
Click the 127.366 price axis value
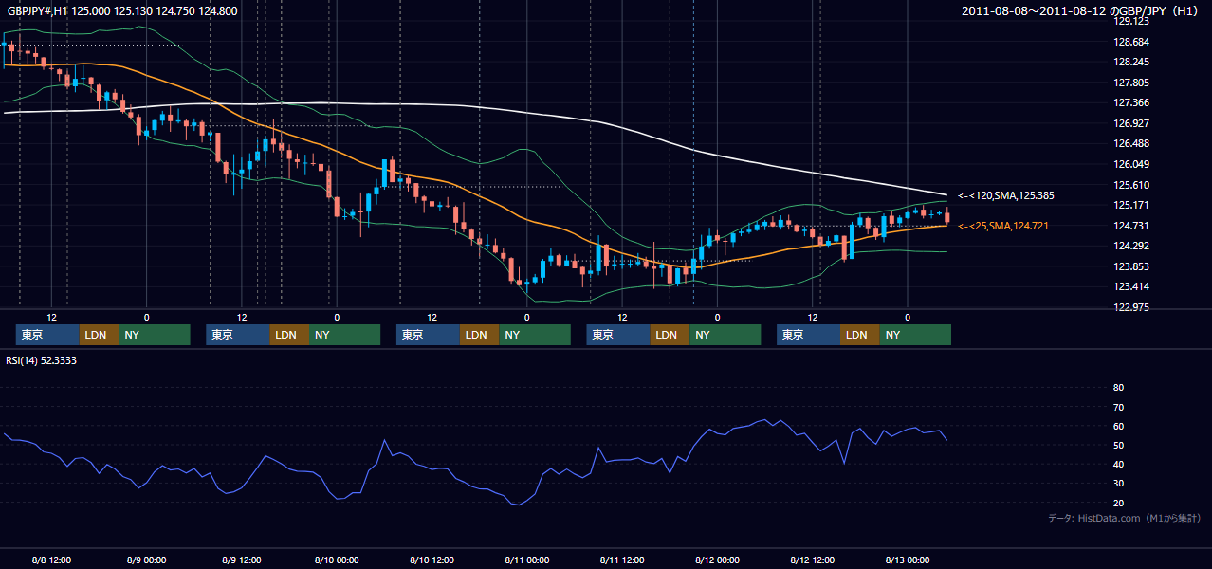[x=1130, y=102]
